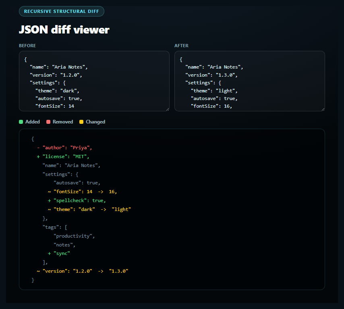Click "name": "Aria Notes" in BEFORE textarea
The width and height of the screenshot is (344, 309).
click(x=59, y=67)
